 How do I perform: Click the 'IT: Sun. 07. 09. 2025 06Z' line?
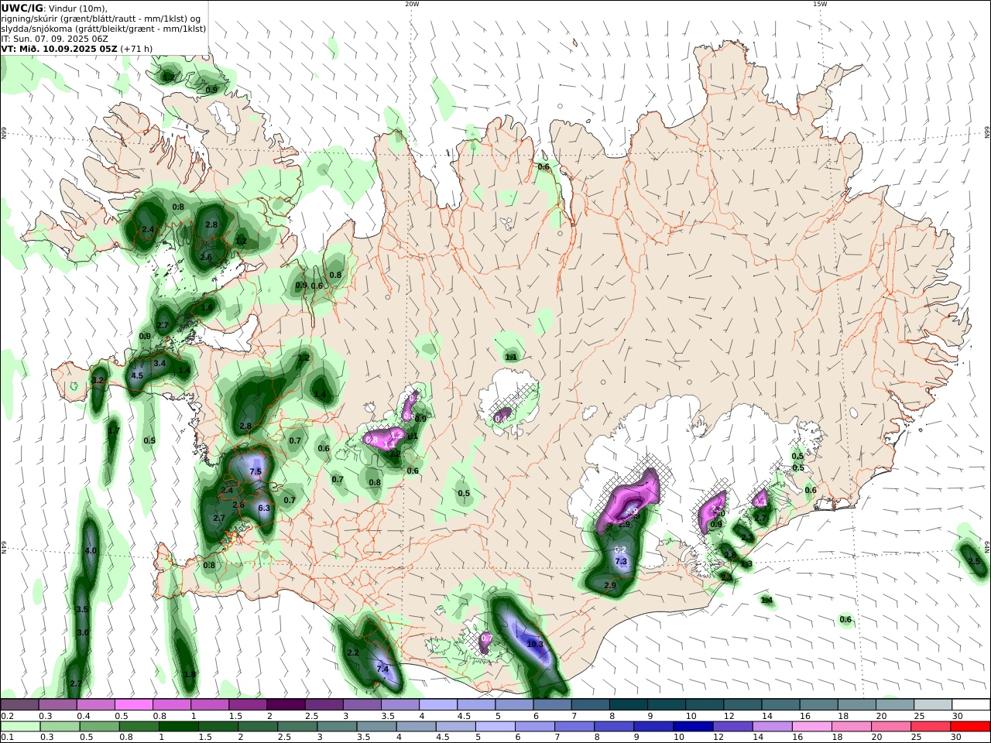pos(54,39)
